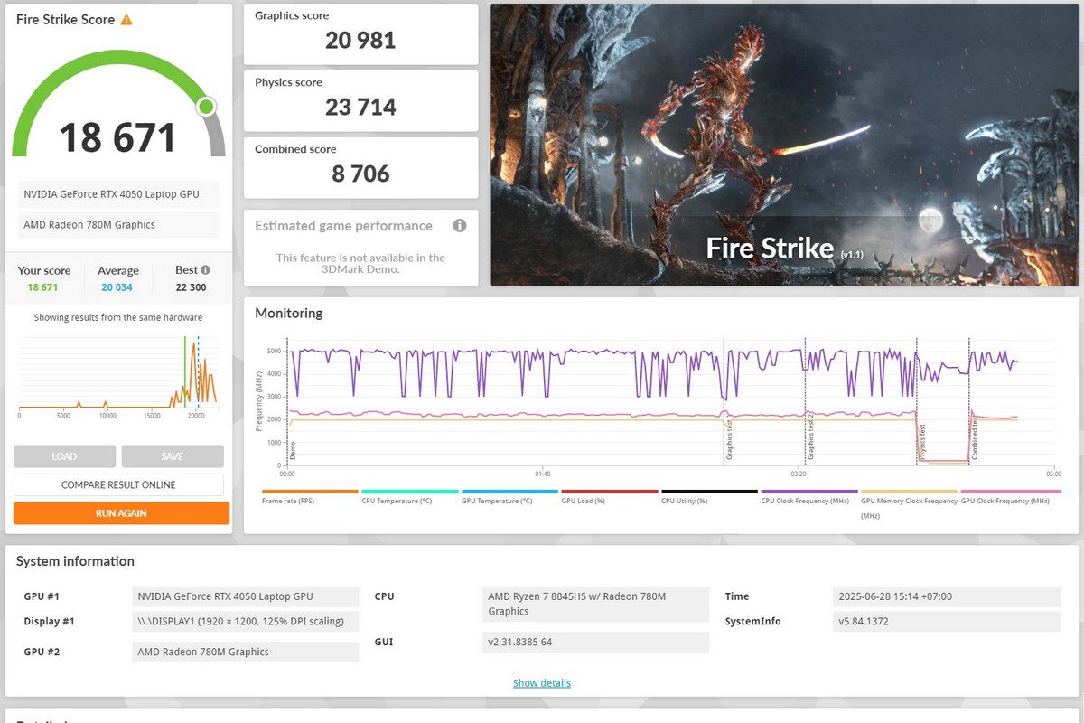Viewport: 1084px width, 723px height.
Task: Open the info icon for Estimated game performance
Action: click(x=460, y=226)
